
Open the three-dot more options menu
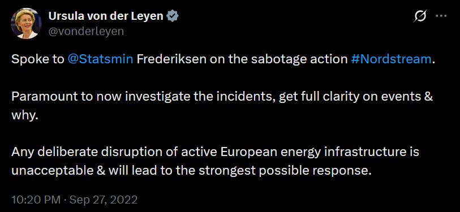[x=441, y=16]
